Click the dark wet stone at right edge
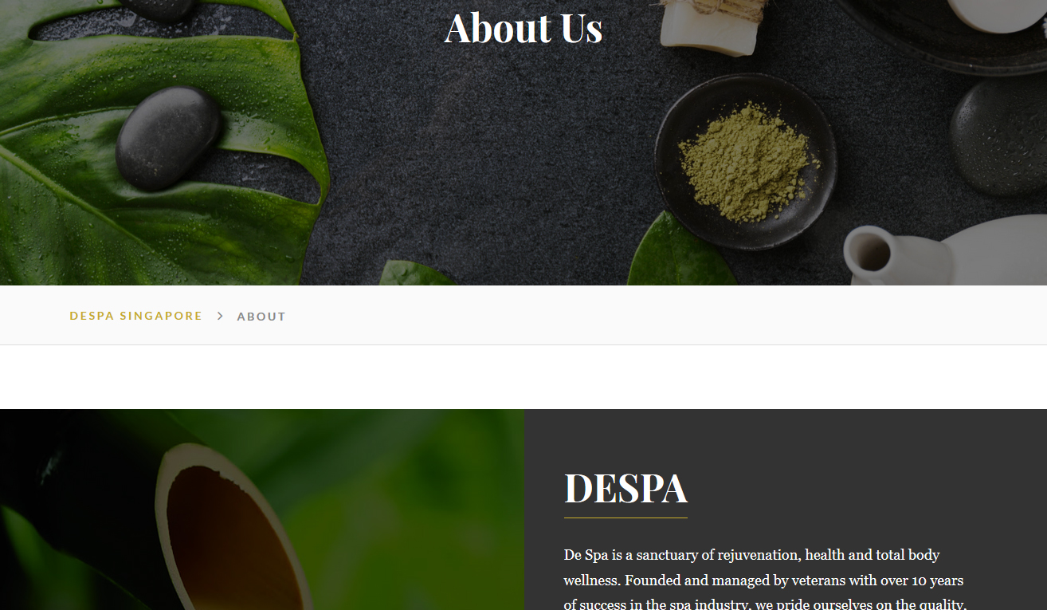This screenshot has width=1047, height=610. [999, 136]
